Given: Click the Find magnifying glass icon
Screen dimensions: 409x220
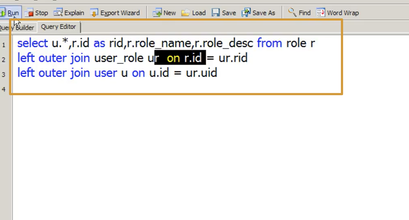Looking at the screenshot, I should pos(292,12).
